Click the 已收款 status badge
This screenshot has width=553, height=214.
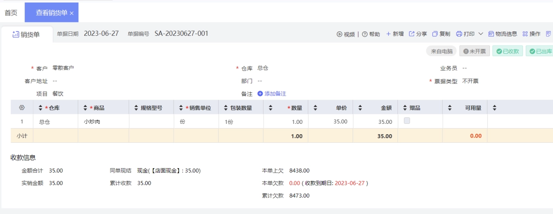pyautogui.click(x=508, y=51)
